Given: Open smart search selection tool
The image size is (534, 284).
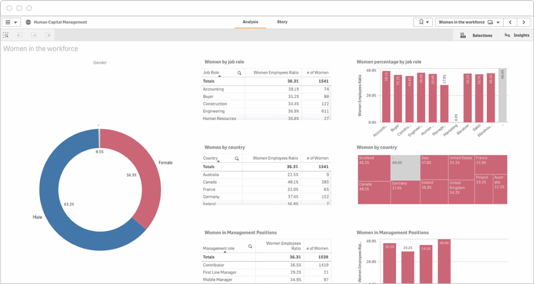Looking at the screenshot, I should click(6, 35).
